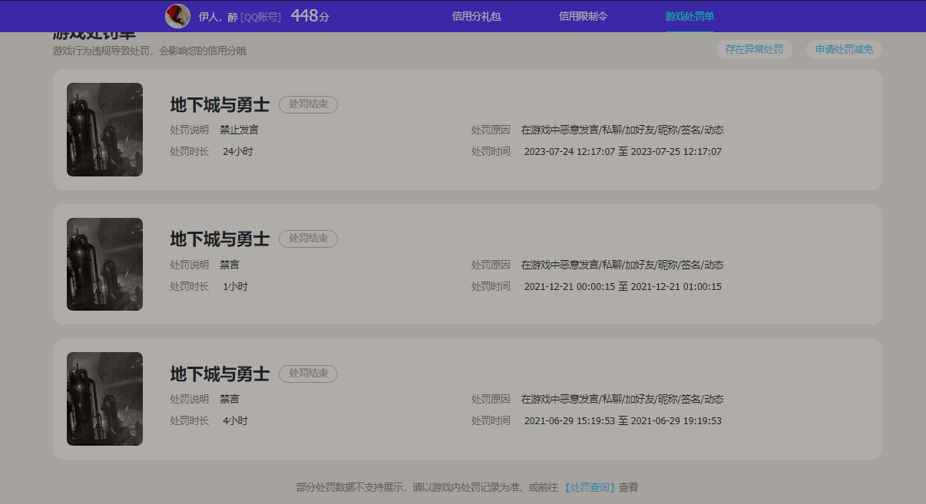Click the 448分 credit score in header
This screenshot has width=926, height=504.
(309, 16)
